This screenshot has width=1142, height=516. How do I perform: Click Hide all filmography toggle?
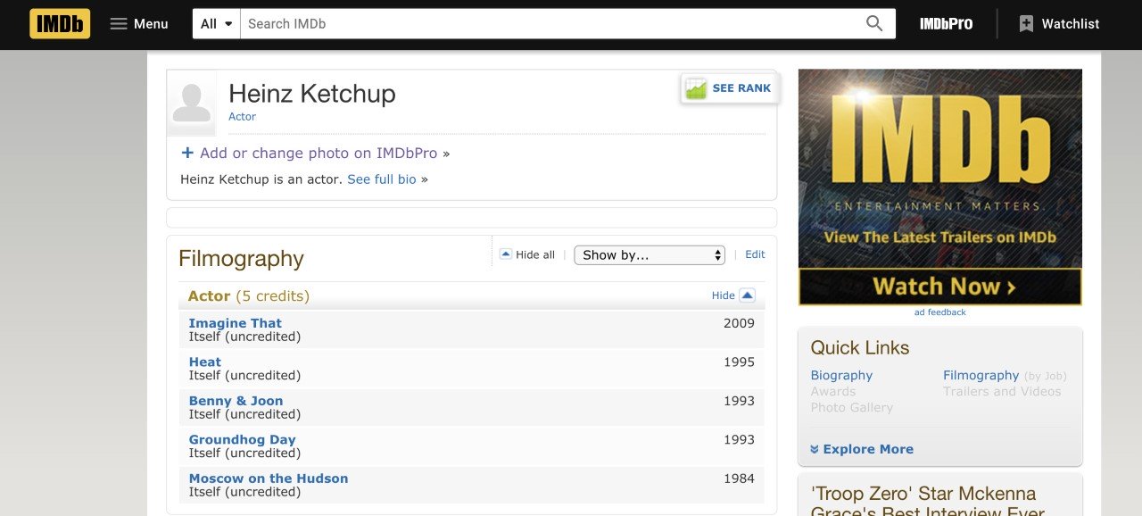pyautogui.click(x=527, y=254)
